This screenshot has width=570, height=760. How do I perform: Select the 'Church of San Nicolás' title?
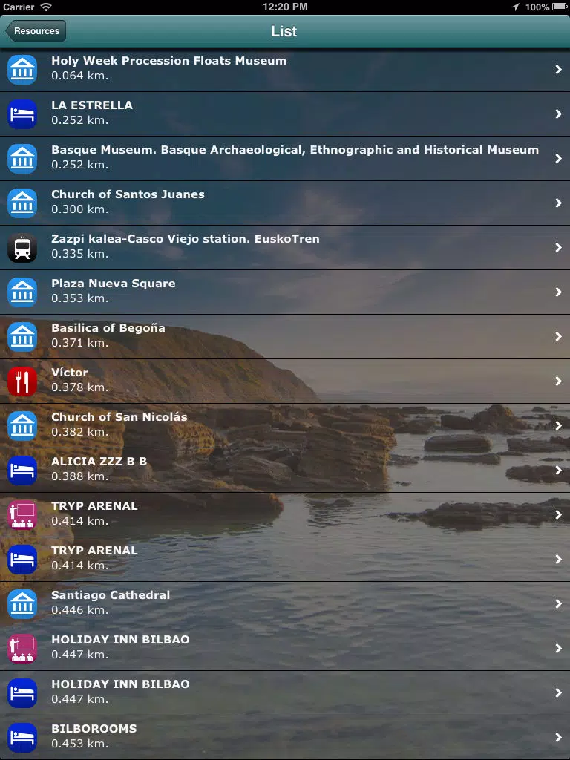tap(119, 417)
